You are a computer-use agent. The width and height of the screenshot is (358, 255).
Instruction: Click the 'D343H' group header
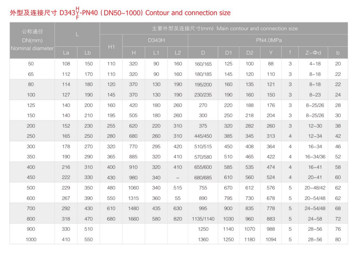[x=156, y=40]
